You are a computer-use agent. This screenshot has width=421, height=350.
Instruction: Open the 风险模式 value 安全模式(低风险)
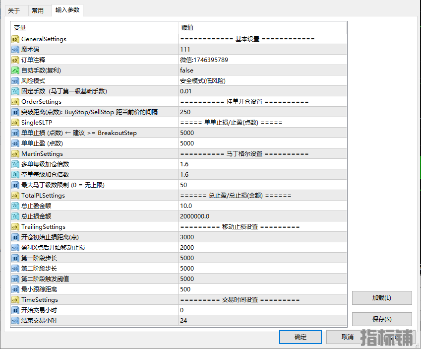[x=223, y=80]
